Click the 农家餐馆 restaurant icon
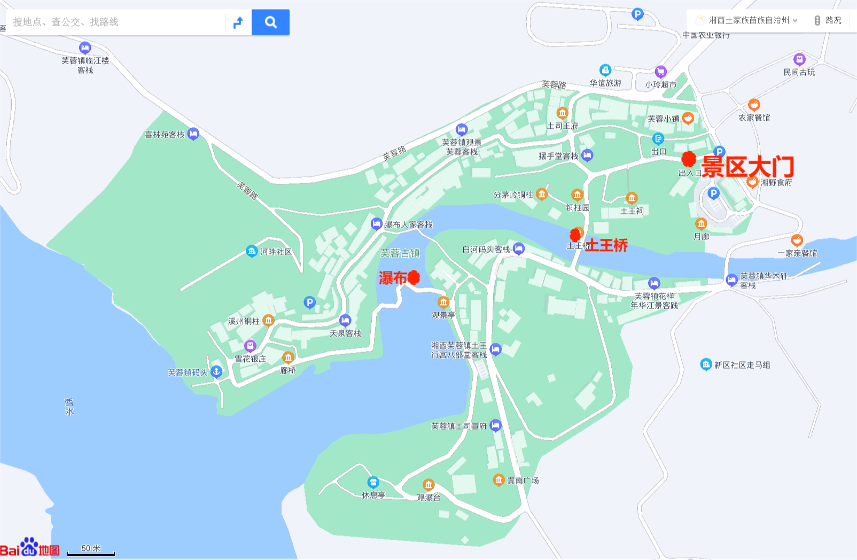Viewport: 857px width, 560px height. (x=754, y=105)
